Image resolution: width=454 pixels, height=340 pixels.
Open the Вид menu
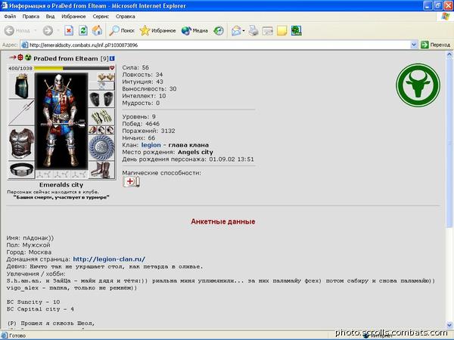tap(50, 17)
